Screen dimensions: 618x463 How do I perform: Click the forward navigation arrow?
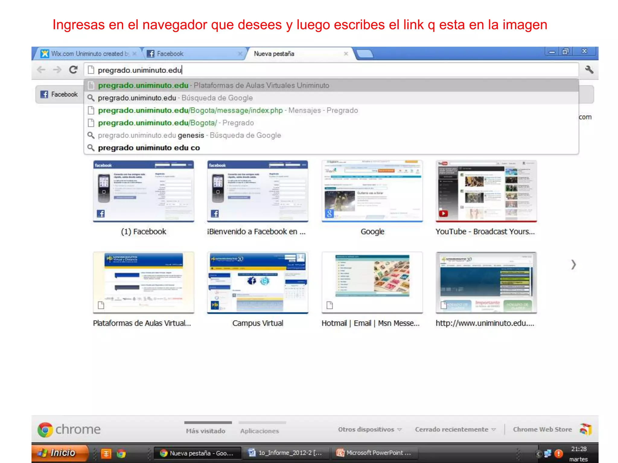tap(57, 70)
